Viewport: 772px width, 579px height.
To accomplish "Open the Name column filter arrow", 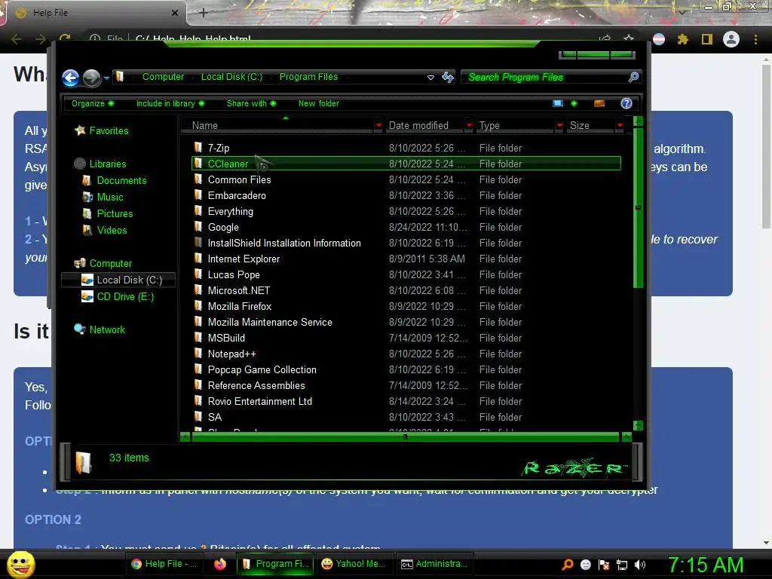I will [x=378, y=126].
